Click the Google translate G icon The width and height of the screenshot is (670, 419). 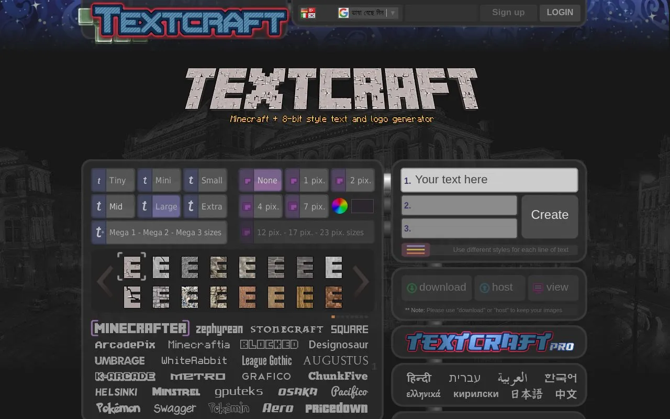tap(343, 13)
